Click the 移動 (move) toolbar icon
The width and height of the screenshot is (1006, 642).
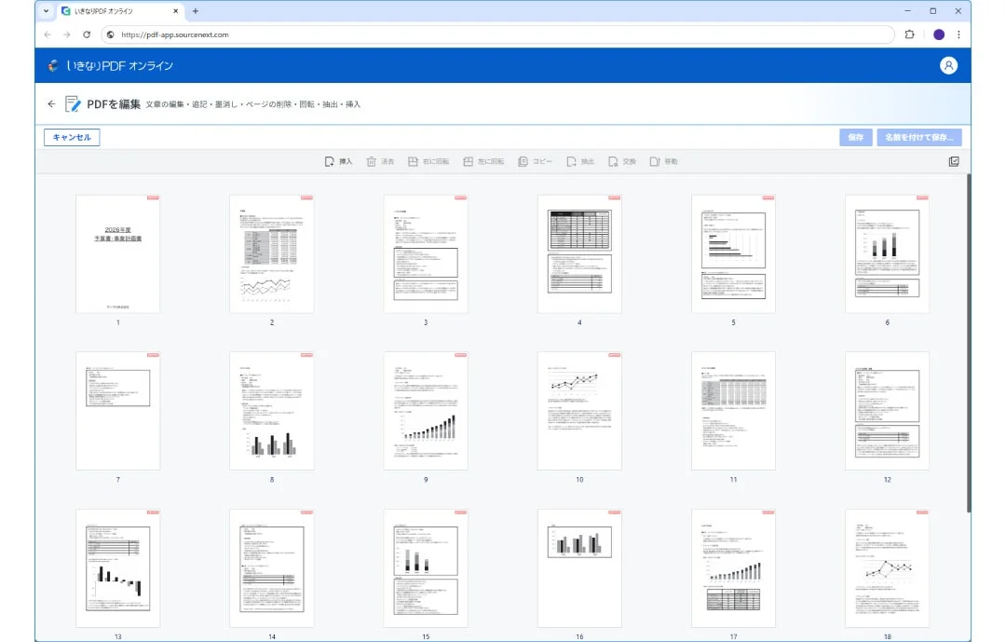(x=655, y=162)
